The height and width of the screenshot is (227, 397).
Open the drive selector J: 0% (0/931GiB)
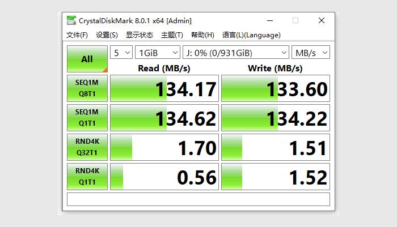236,53
